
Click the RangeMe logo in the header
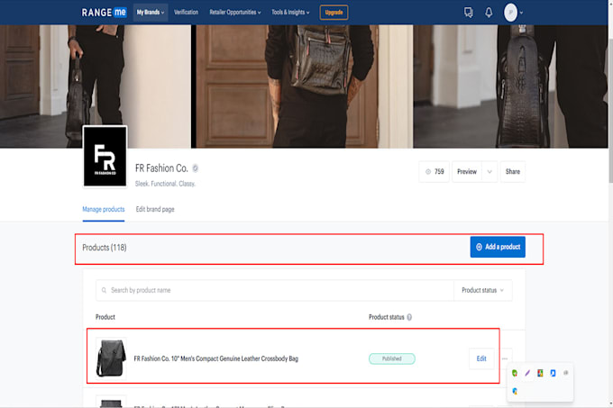click(x=104, y=13)
